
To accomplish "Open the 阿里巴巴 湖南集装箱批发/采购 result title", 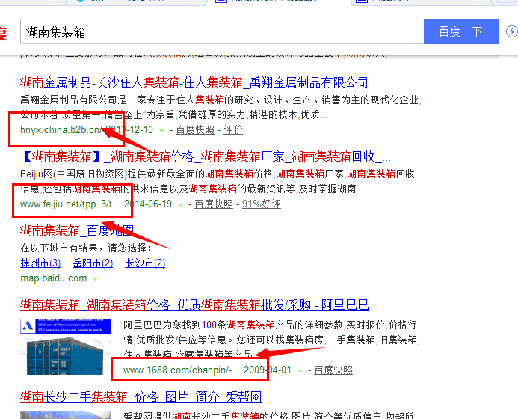I will tap(194, 305).
